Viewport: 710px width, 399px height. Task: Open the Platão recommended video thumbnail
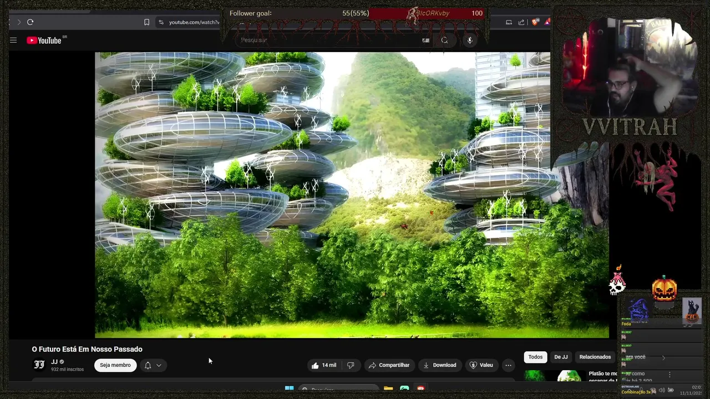pos(554,376)
